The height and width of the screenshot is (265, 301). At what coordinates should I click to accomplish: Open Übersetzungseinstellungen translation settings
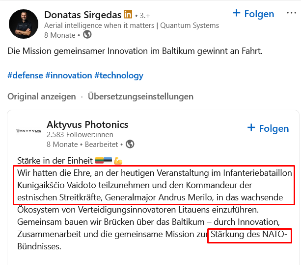[x=140, y=96]
